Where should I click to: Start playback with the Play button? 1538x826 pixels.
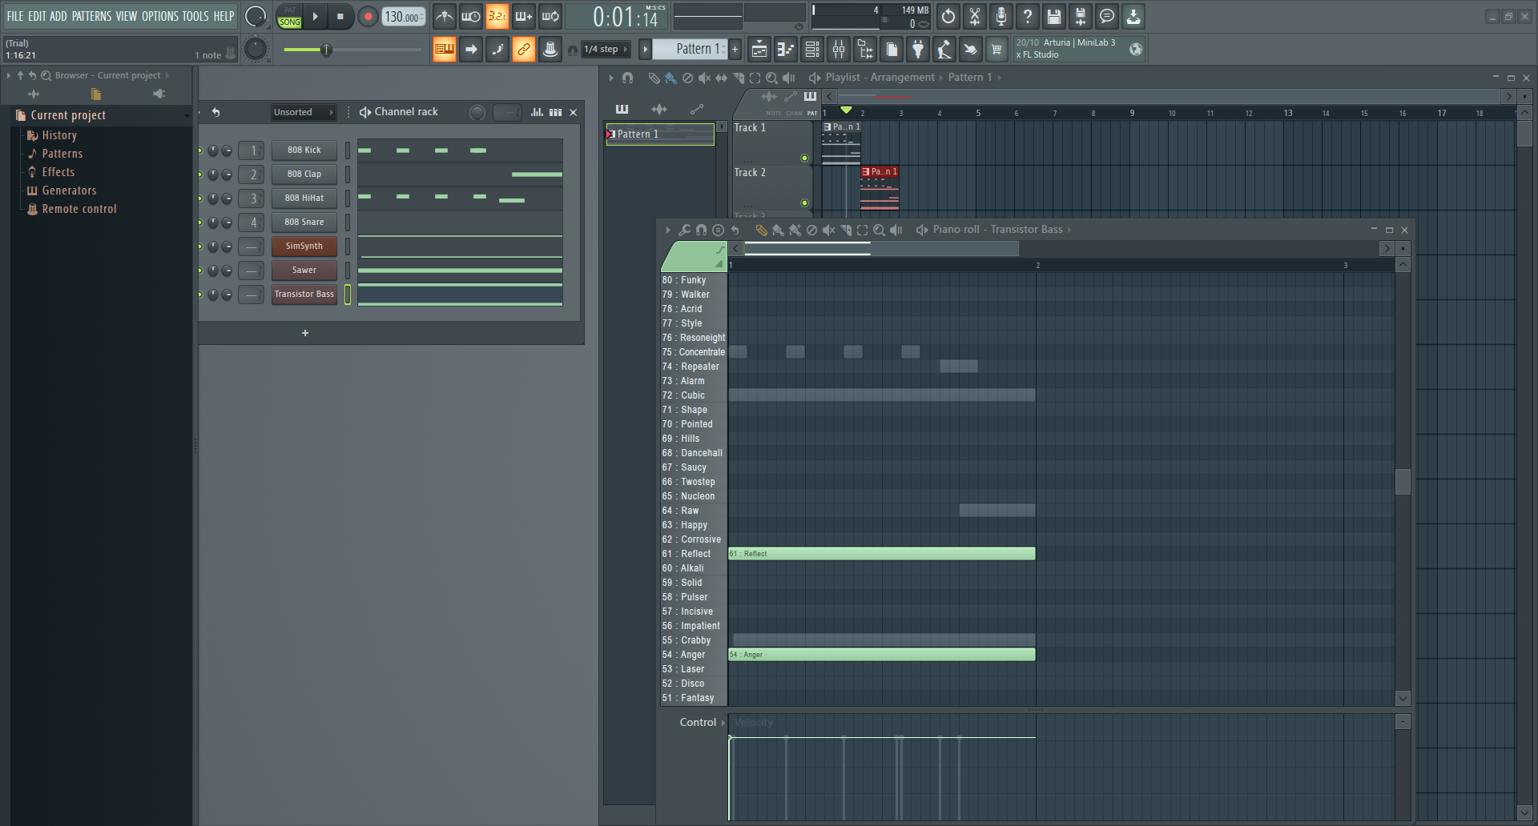(x=315, y=16)
